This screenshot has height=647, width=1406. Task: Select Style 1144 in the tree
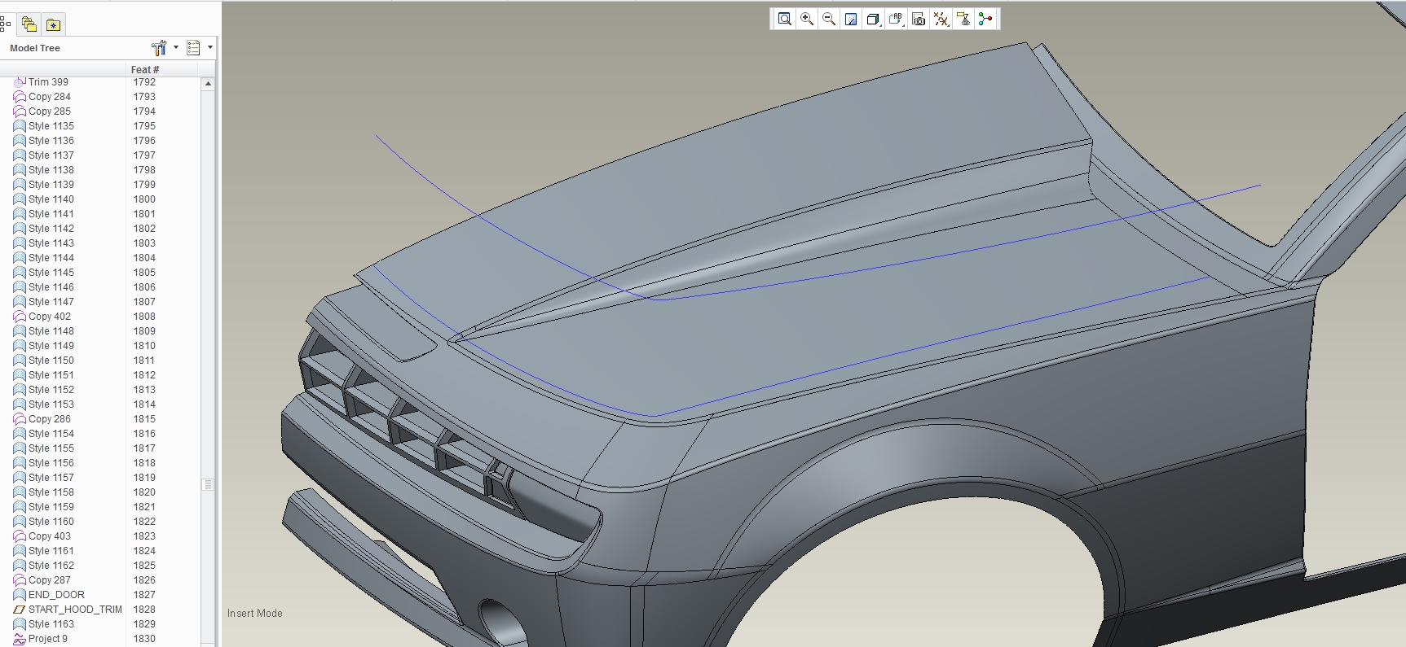point(51,258)
